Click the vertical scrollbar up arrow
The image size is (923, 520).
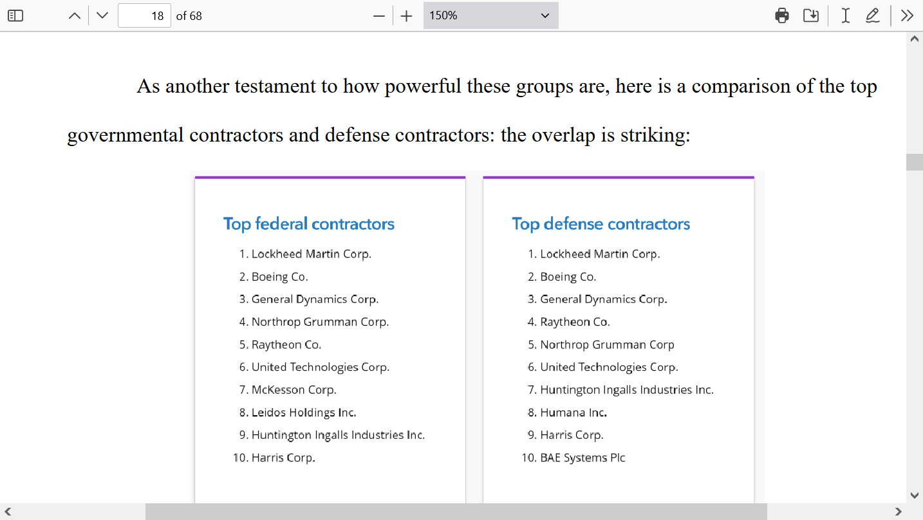915,39
